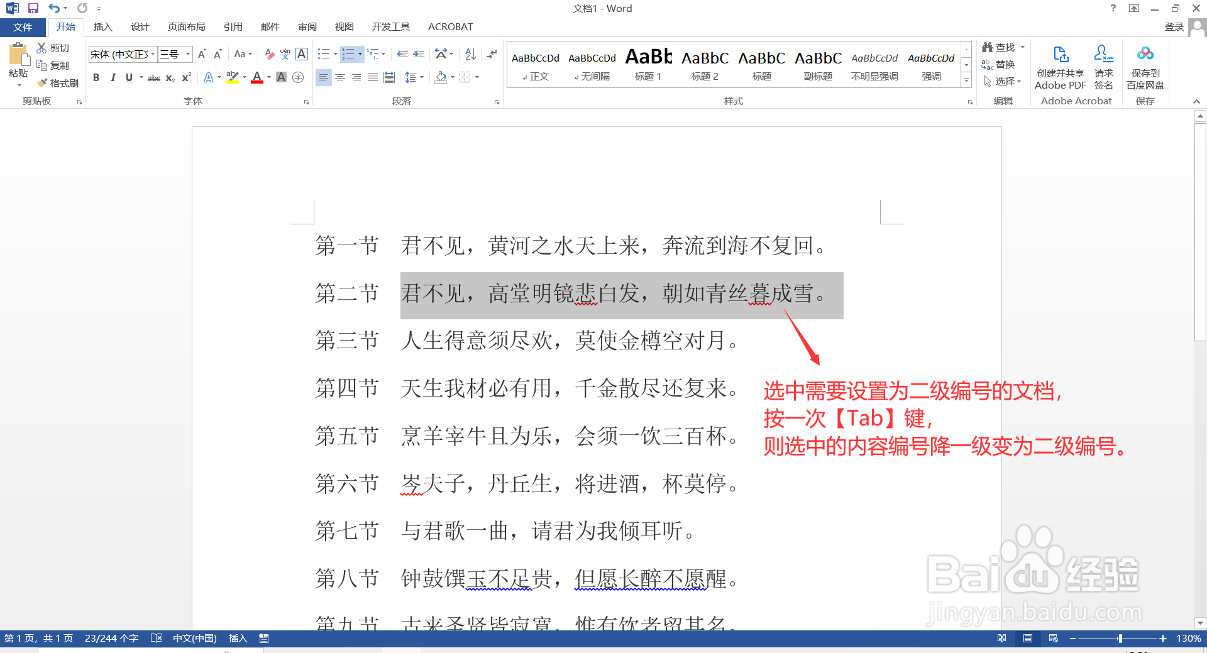Viewport: 1207px width, 653px height.
Task: Increase font size with the grow font icon
Action: (x=202, y=54)
